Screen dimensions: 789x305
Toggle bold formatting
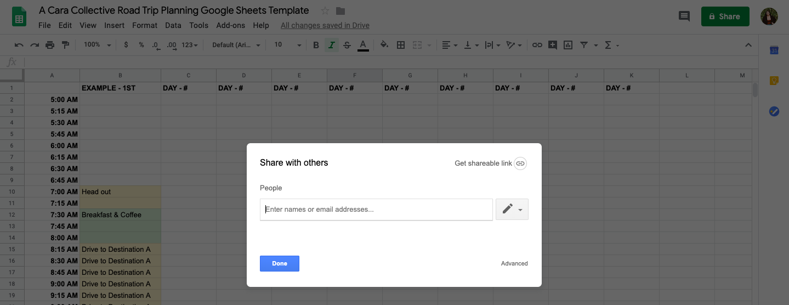(316, 45)
